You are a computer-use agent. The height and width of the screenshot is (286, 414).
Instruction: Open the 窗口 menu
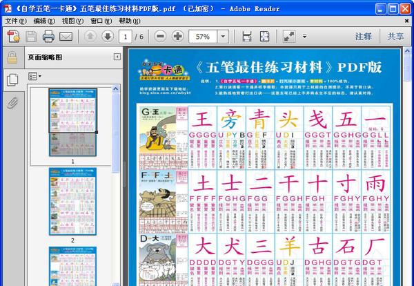coord(101,21)
